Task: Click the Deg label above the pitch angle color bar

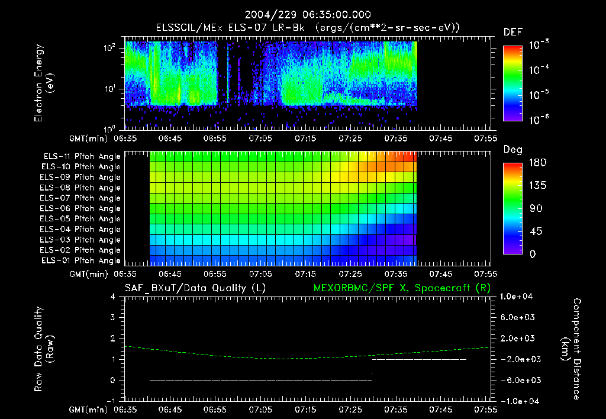Action: pyautogui.click(x=512, y=150)
